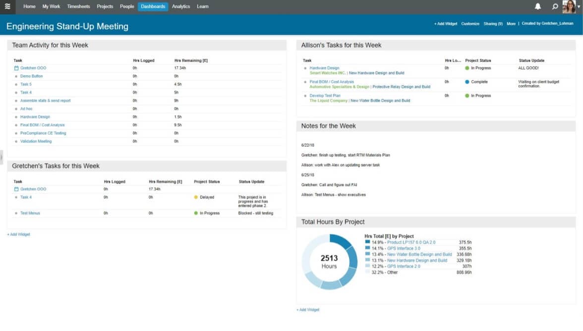Open the Learn menu
583x331 pixels.
[203, 6]
